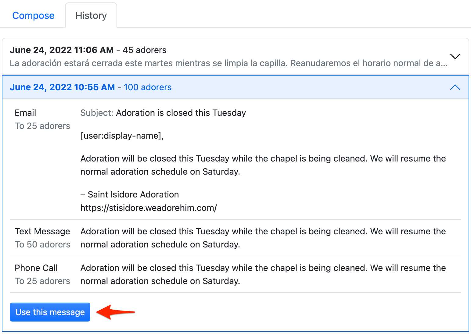Screen dimensions: 471x334
Task: Click the Email channel label
Action: coord(25,113)
